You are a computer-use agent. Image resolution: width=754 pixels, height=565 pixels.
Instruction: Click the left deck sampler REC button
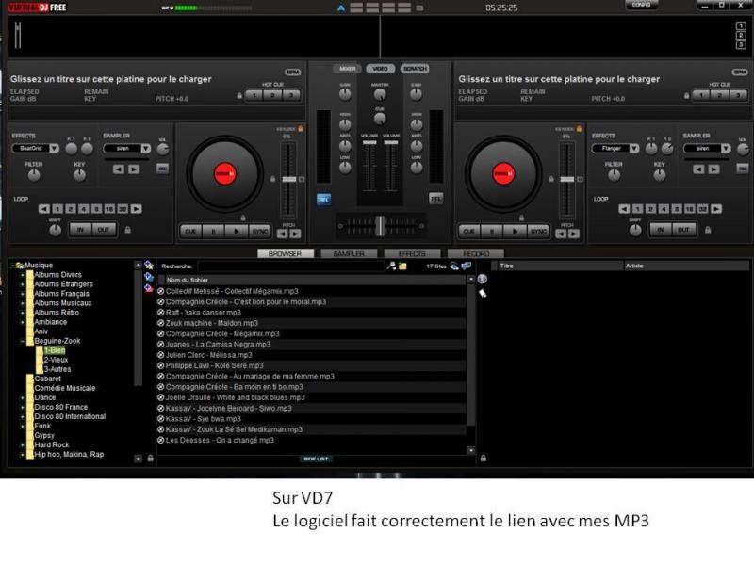click(x=162, y=169)
